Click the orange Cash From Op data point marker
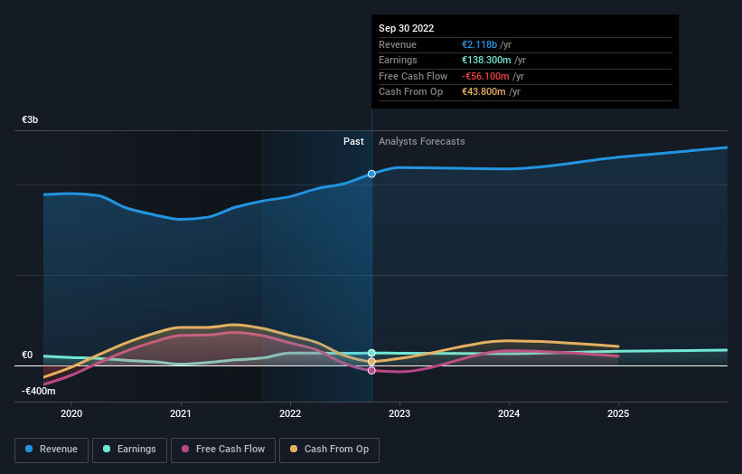 tap(371, 362)
